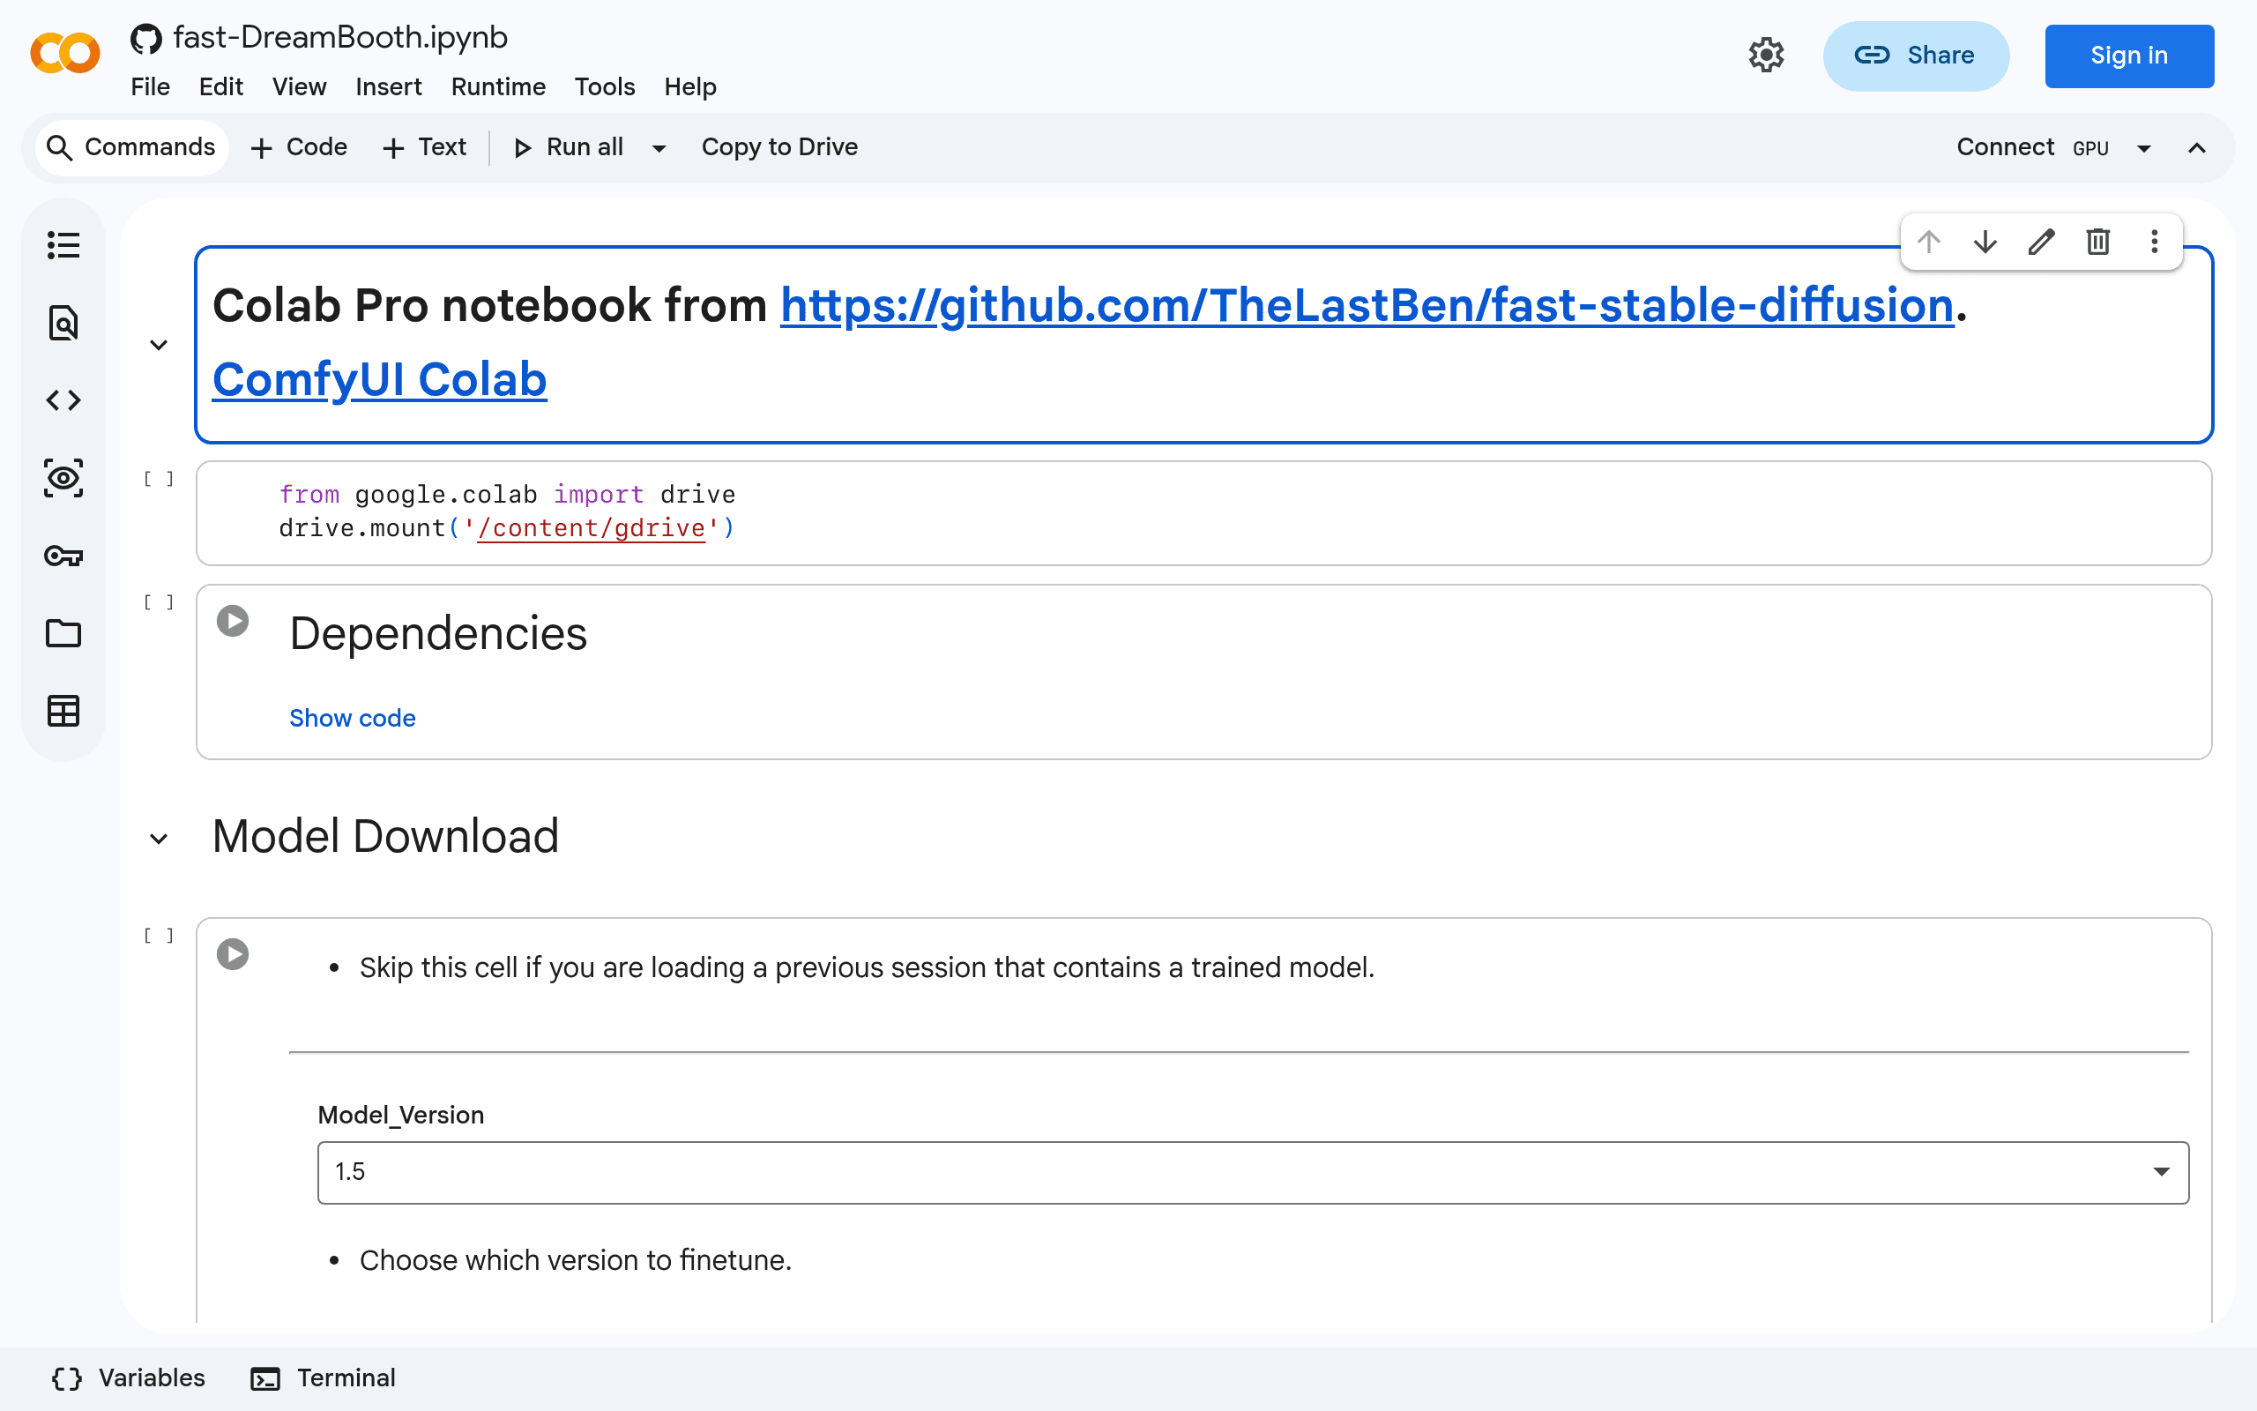Image resolution: width=2257 pixels, height=1411 pixels.
Task: Collapse the Model Download section
Action: (159, 839)
